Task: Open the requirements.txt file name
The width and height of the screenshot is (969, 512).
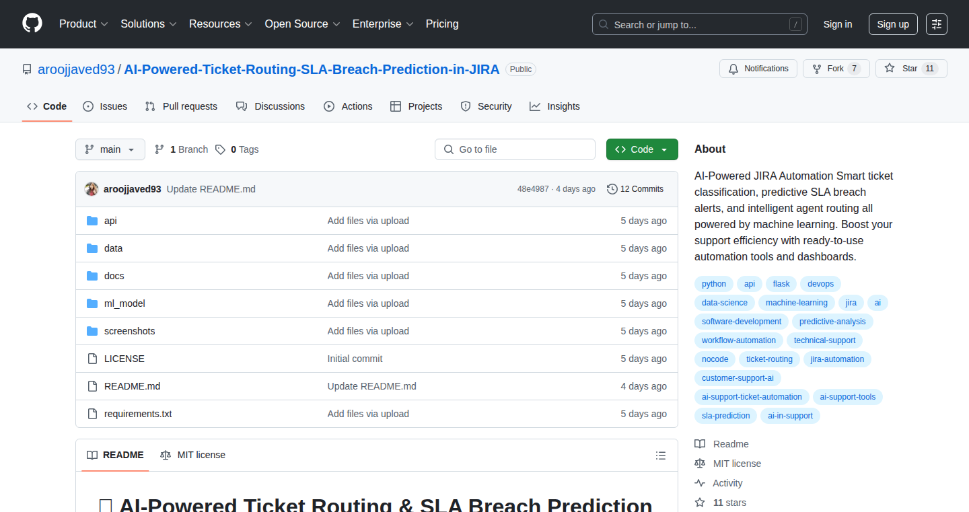Action: click(138, 414)
